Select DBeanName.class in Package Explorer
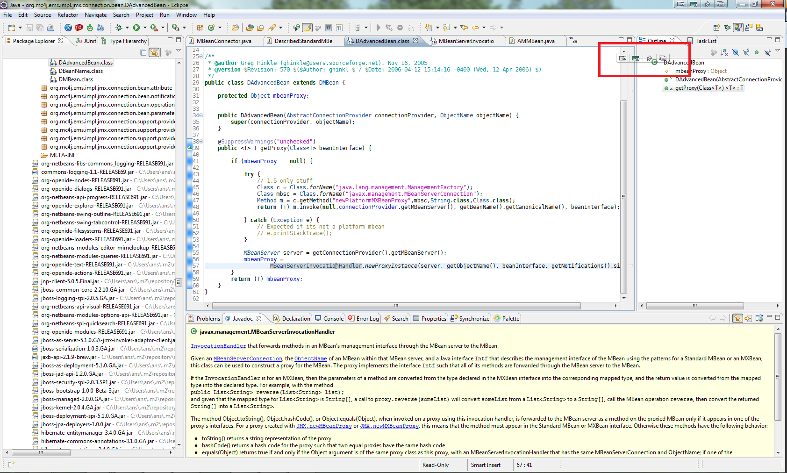Viewport: 787px width, 473px height. pos(80,71)
